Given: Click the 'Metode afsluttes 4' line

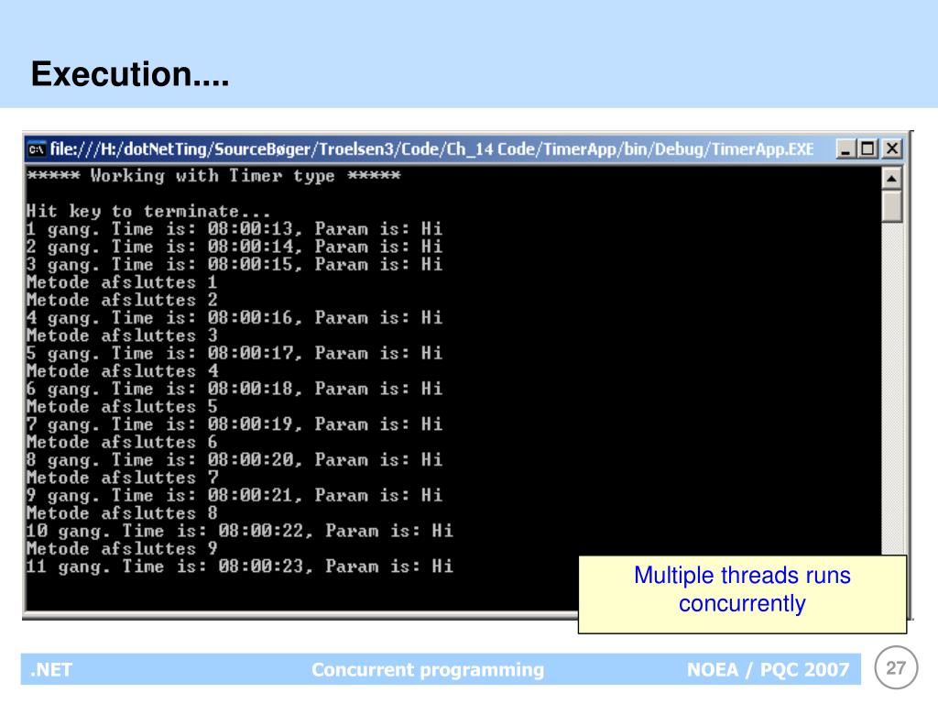Looking at the screenshot, I should point(122,371).
